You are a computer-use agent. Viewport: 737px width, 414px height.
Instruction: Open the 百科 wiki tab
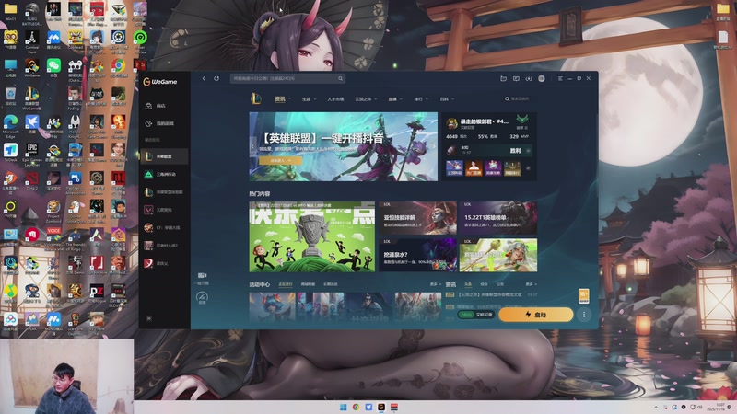click(x=444, y=99)
